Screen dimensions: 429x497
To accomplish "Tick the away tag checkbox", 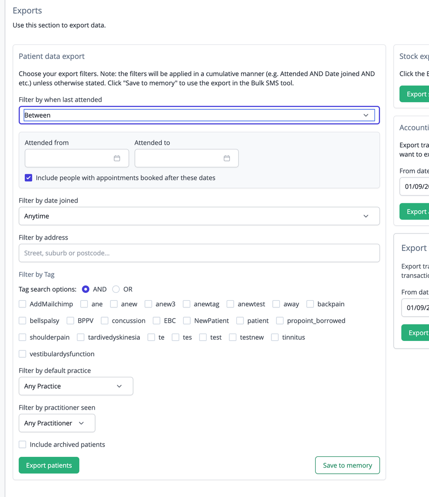I will (276, 304).
